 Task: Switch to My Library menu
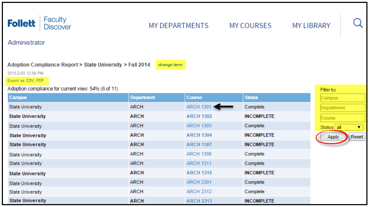pyautogui.click(x=311, y=25)
